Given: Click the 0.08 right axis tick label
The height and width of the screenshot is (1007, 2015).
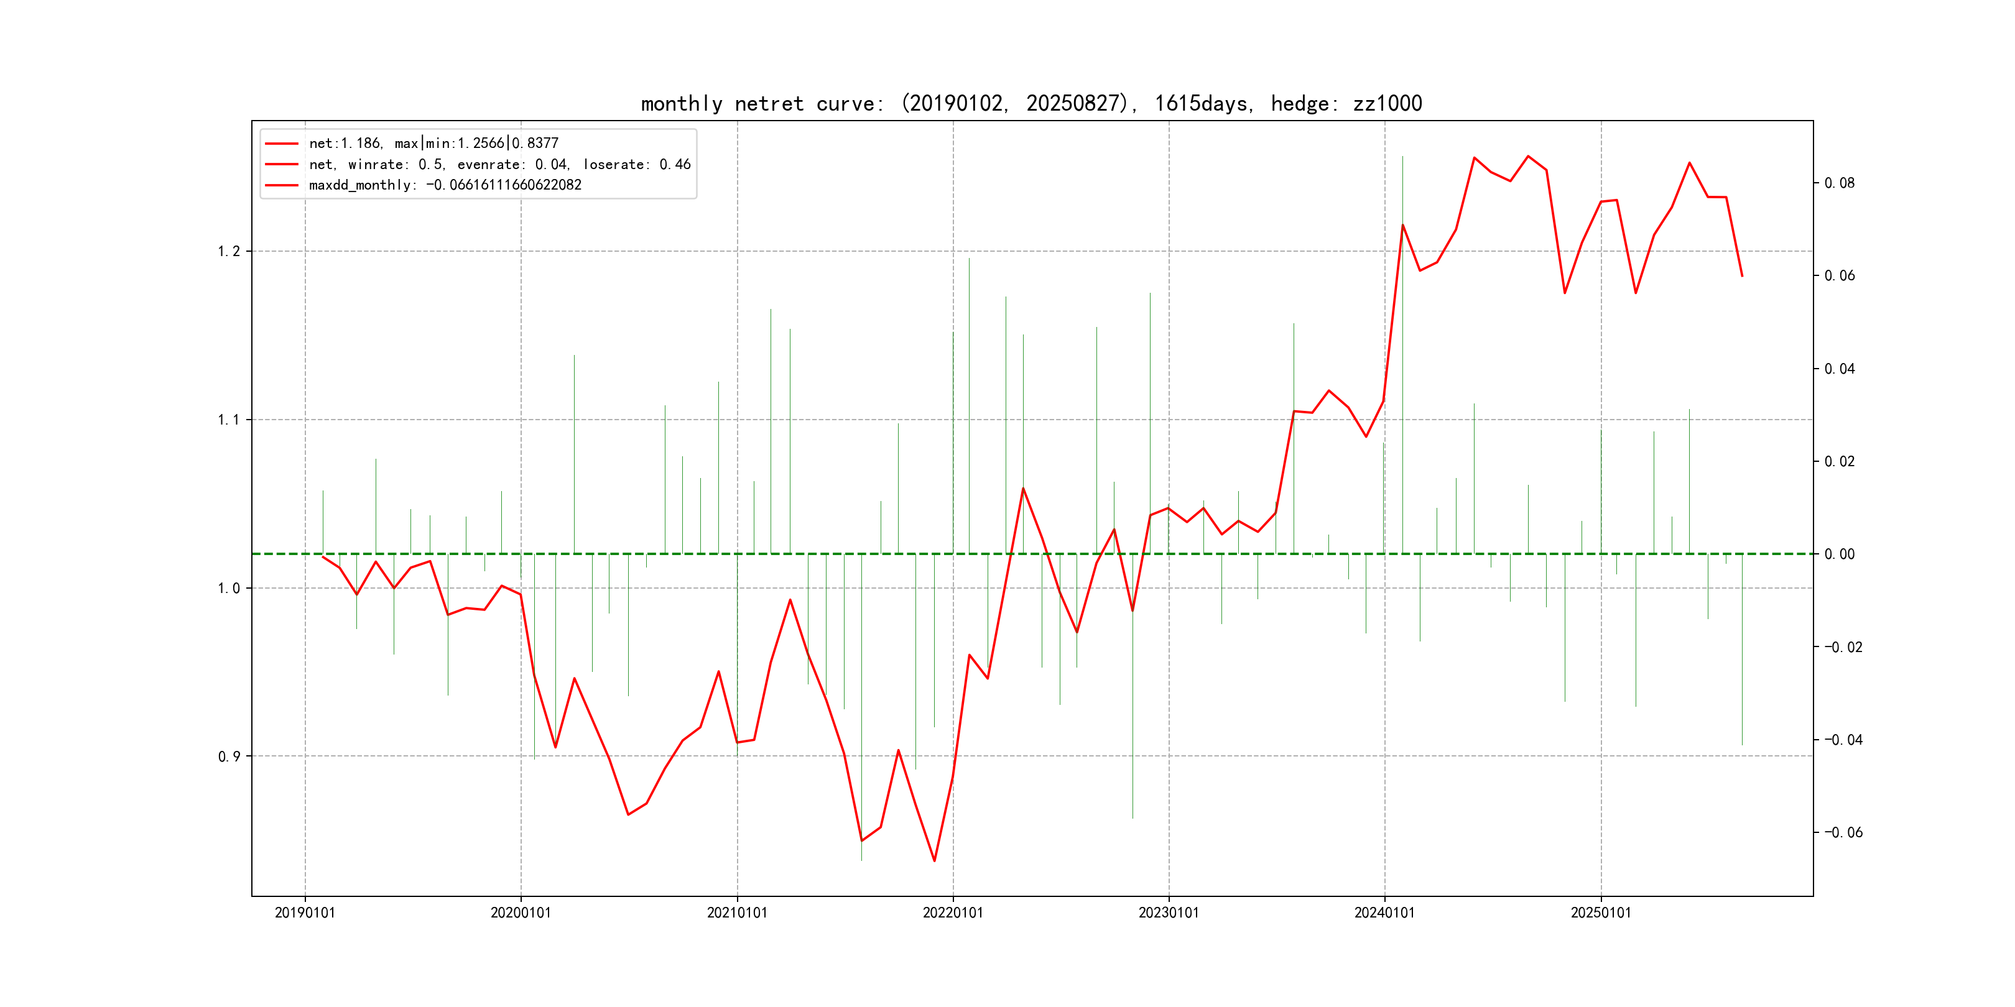Looking at the screenshot, I should [1839, 183].
